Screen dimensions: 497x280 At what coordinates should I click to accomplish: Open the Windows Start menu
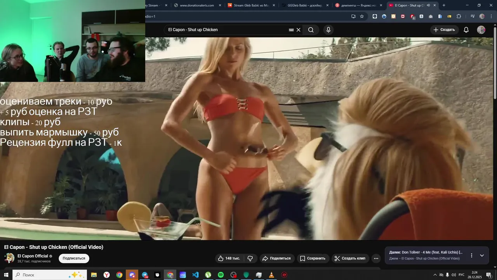pos(6,275)
